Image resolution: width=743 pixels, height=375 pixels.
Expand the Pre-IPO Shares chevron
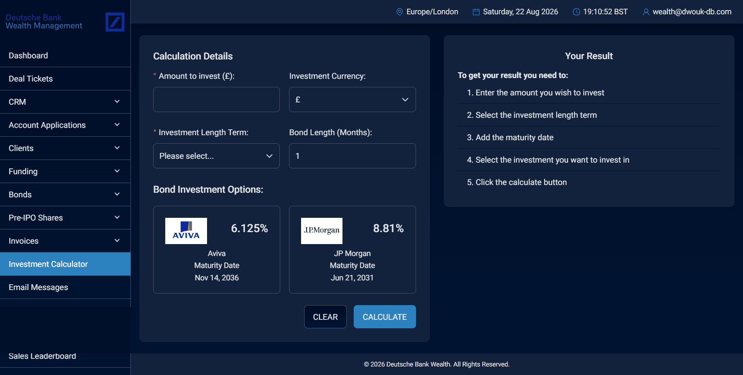coord(117,217)
